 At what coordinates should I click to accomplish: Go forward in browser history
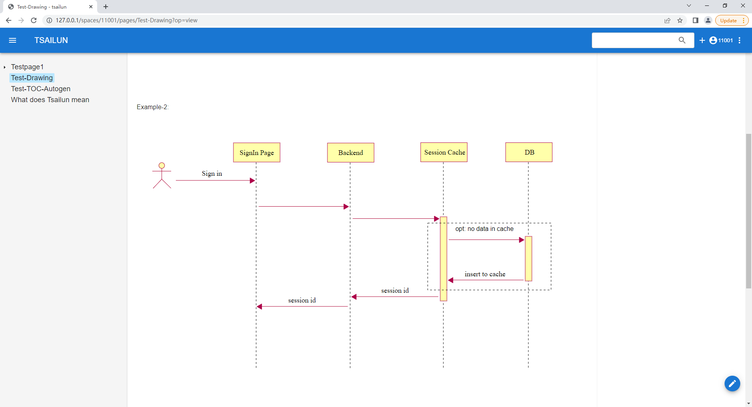pos(21,20)
